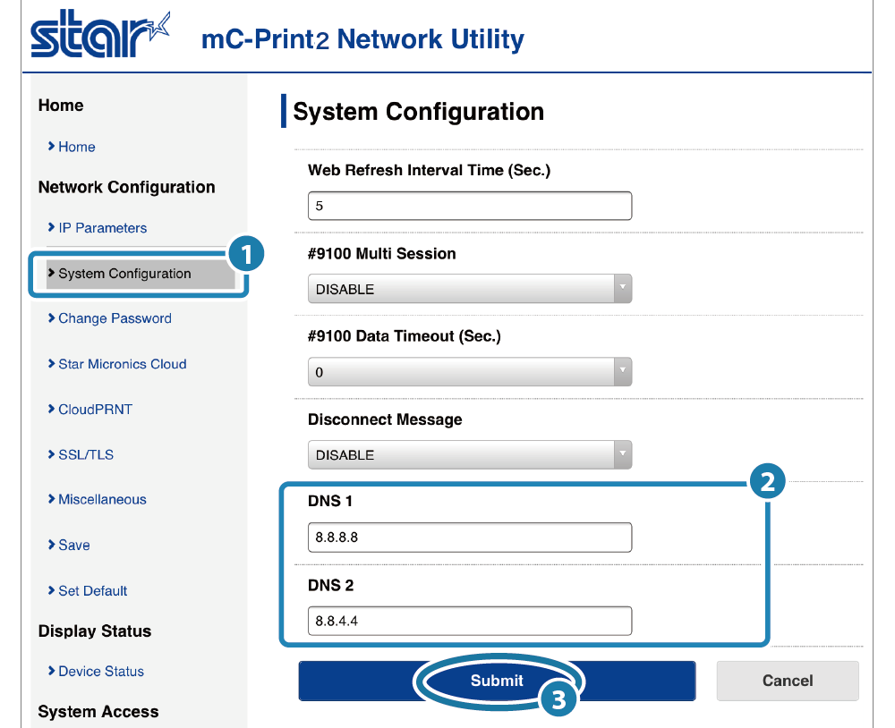Click the chevron icon beside CloudPRNT
This screenshot has width=895, height=728.
(51, 409)
